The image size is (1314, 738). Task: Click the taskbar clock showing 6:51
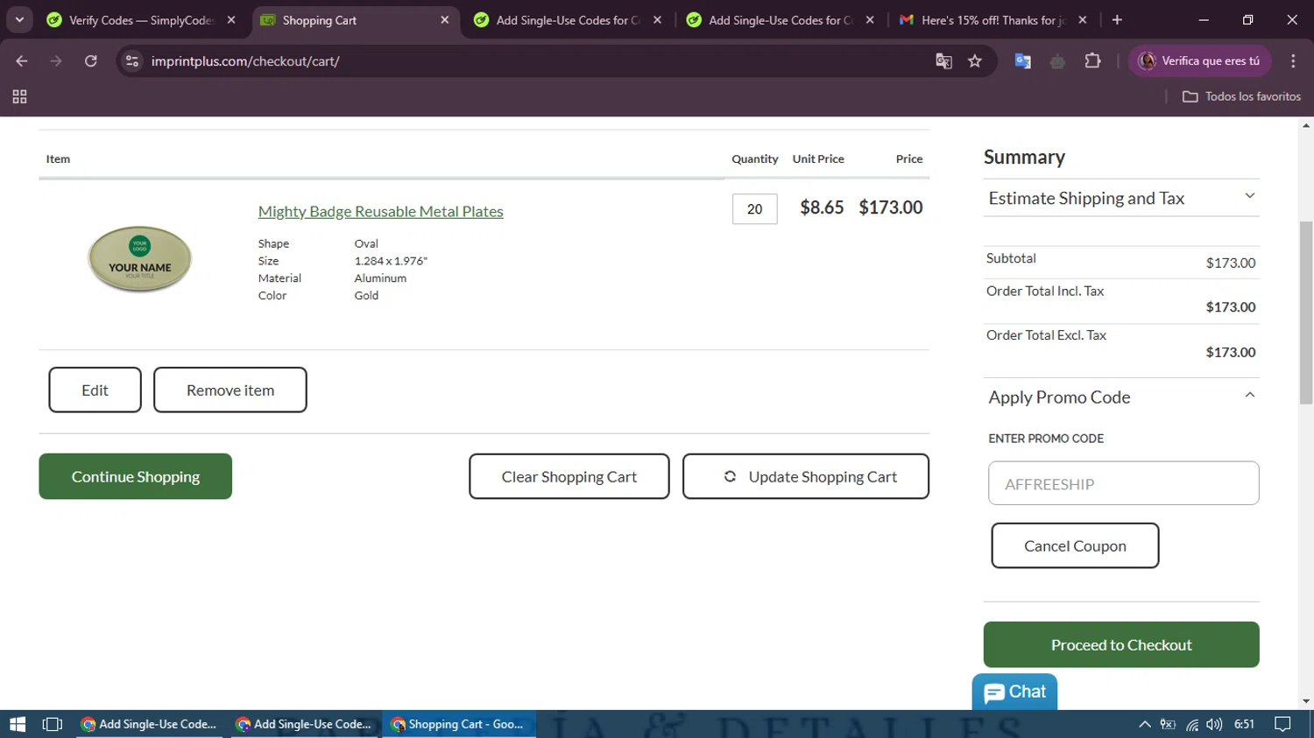coord(1244,724)
